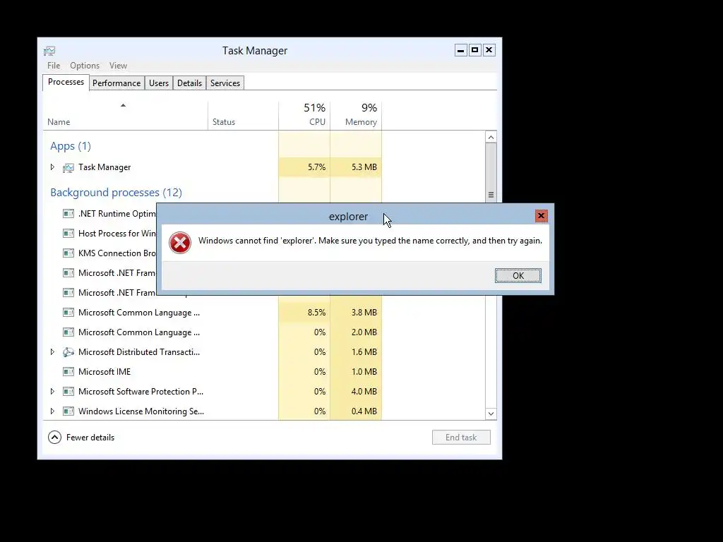Viewport: 723px width, 542px height.
Task: Click the End task button
Action: [x=461, y=438]
